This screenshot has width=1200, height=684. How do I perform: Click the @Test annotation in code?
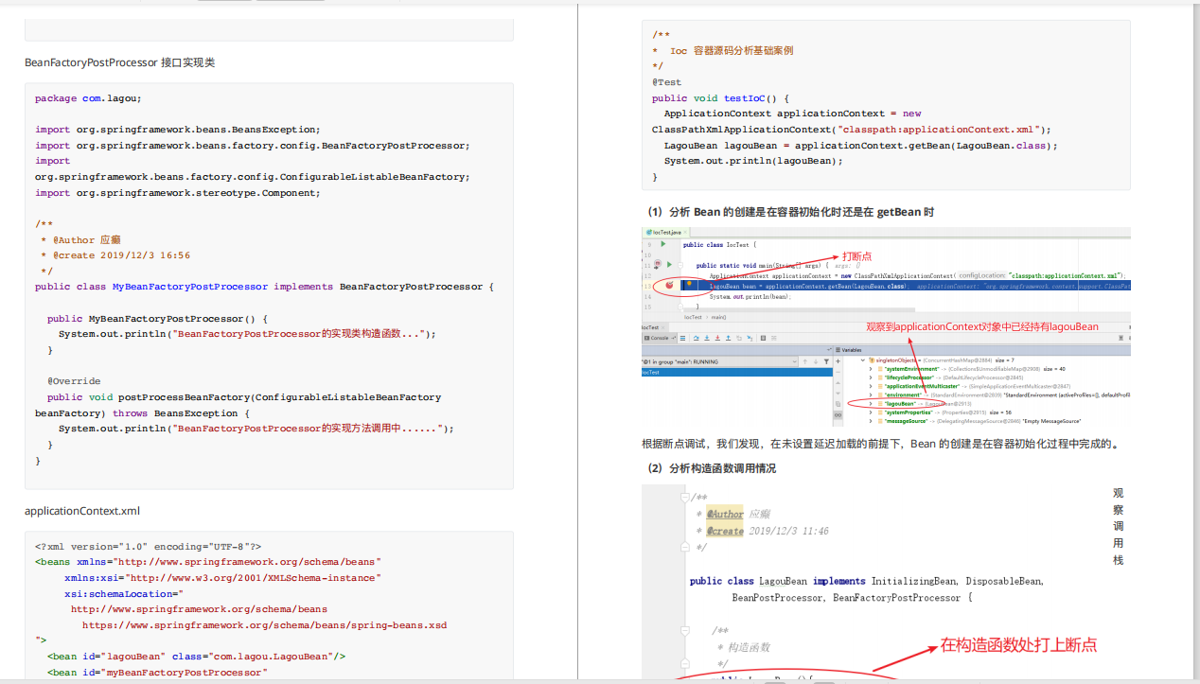point(666,82)
